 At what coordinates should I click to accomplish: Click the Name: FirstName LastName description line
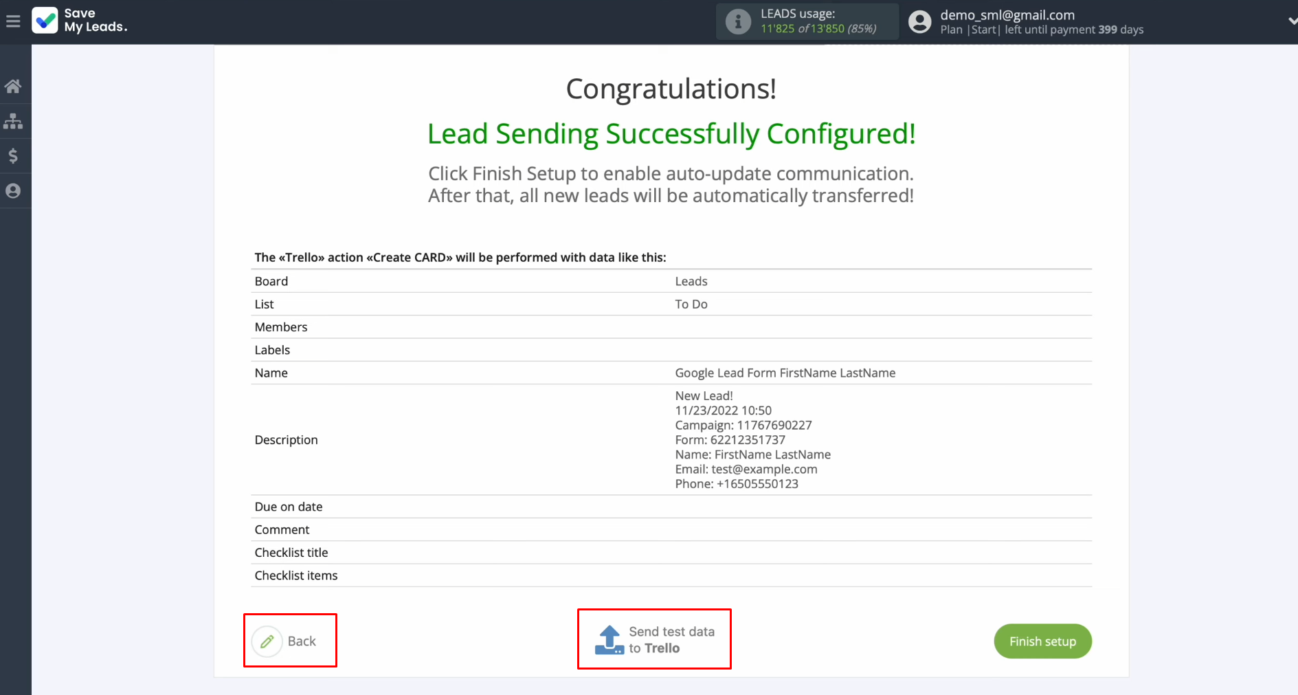pyautogui.click(x=752, y=454)
